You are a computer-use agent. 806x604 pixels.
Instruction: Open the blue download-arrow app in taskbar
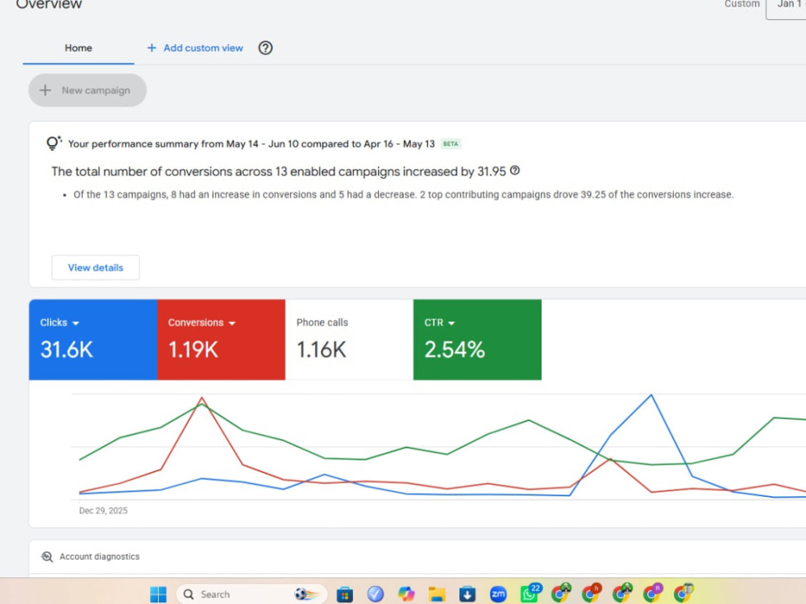pyautogui.click(x=467, y=594)
